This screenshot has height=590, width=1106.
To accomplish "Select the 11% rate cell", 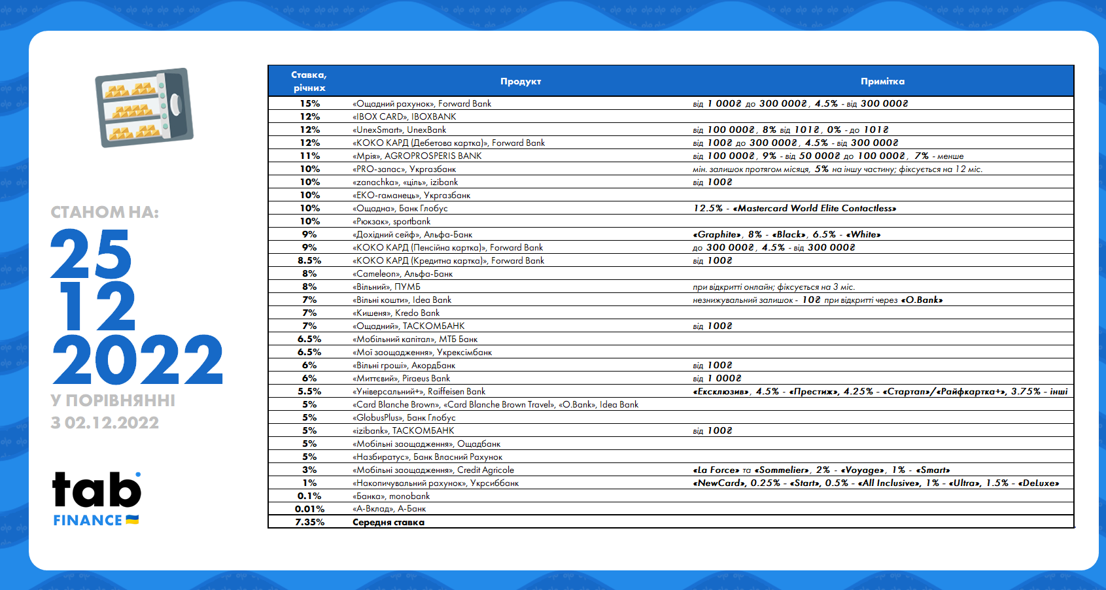I will click(x=310, y=156).
